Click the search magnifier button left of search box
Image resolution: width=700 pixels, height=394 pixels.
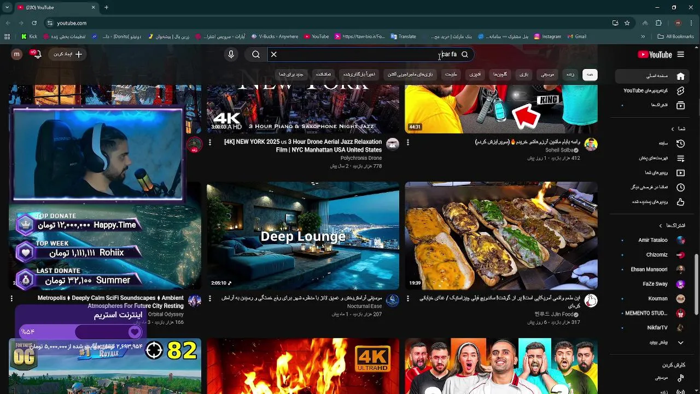tap(256, 54)
